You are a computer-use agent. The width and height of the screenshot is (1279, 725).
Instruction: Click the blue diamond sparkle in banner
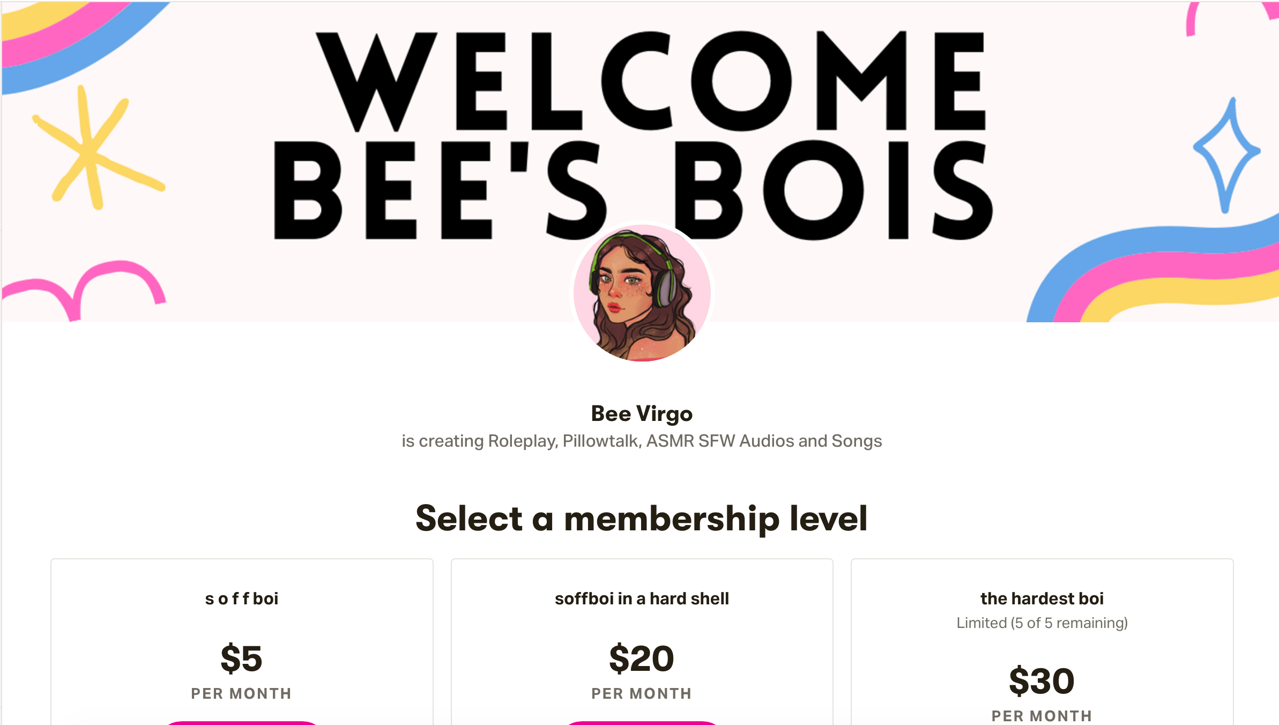tap(1226, 153)
